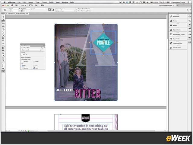
Task: Toggle Objects Move with Page checkbox
Action: (x=76, y=9)
